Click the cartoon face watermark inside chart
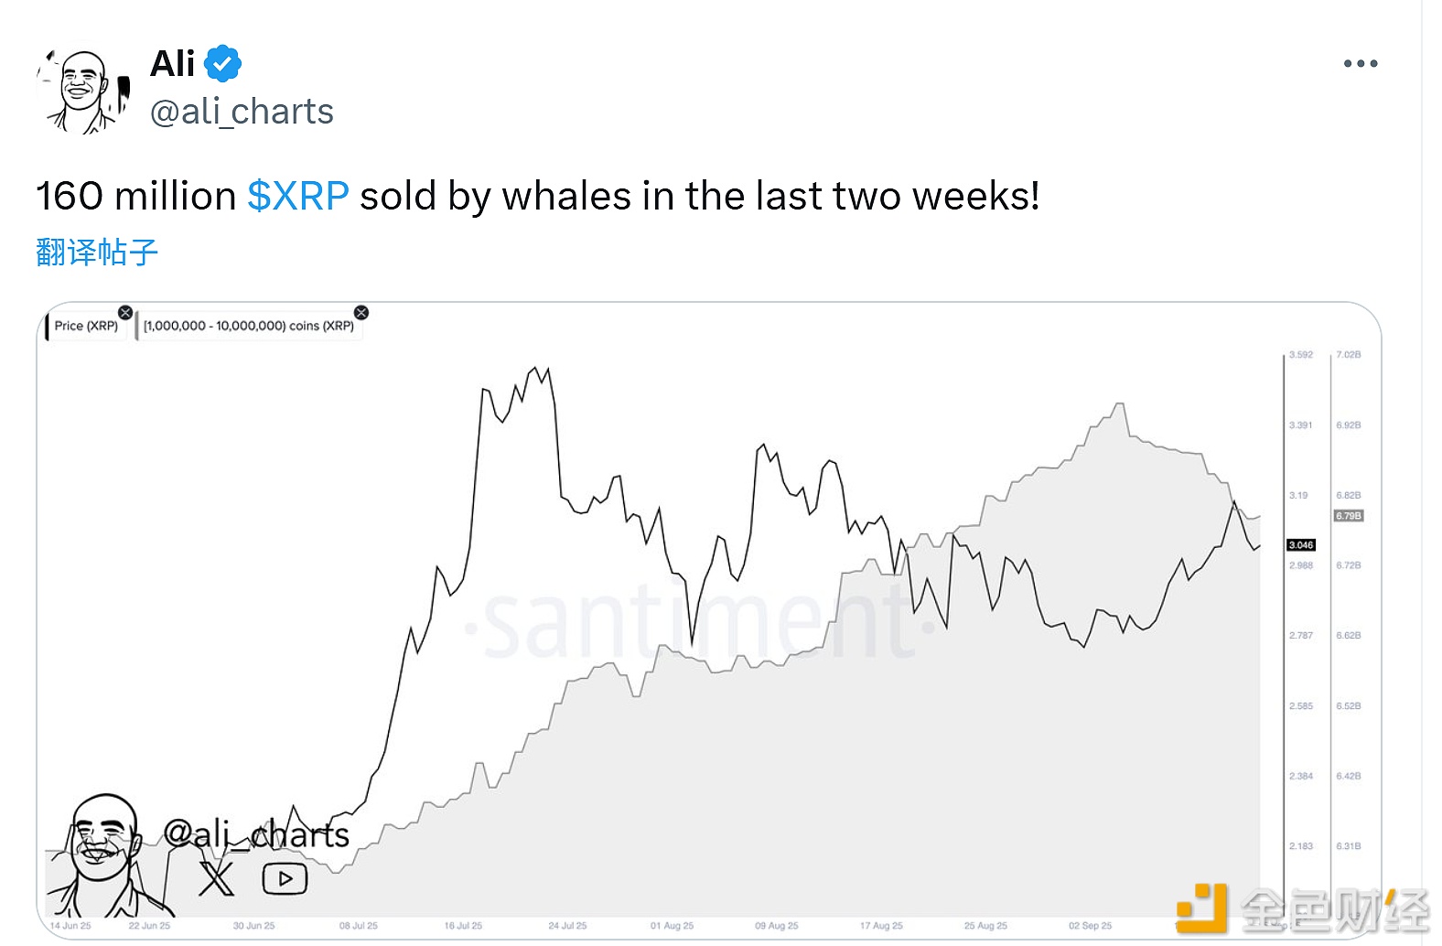This screenshot has width=1442, height=946. coord(102,855)
